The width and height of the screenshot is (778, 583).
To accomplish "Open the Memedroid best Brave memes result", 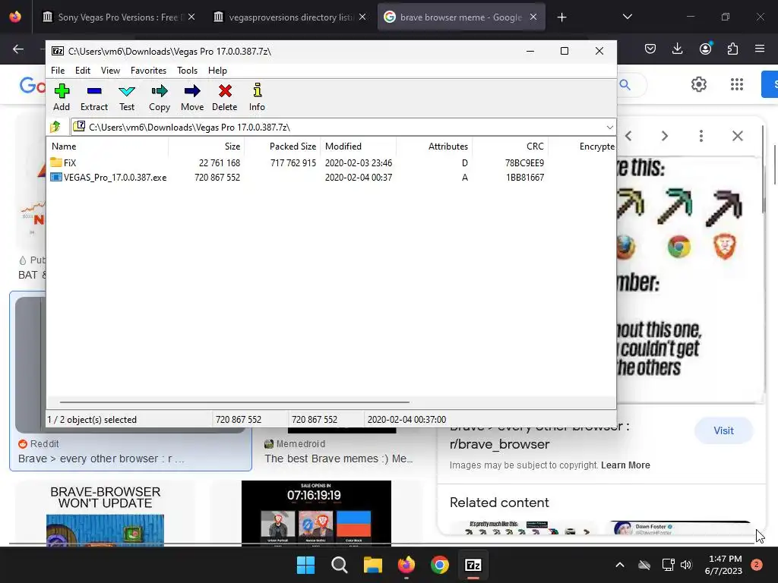I will pos(338,459).
